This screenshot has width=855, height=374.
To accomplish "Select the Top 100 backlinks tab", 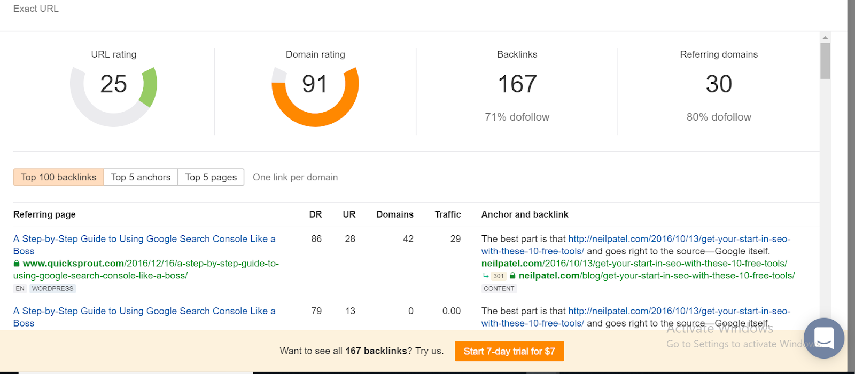I will pyautogui.click(x=59, y=177).
